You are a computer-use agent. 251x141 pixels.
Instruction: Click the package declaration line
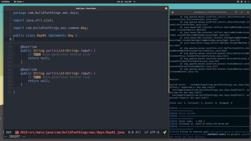tap(46, 13)
